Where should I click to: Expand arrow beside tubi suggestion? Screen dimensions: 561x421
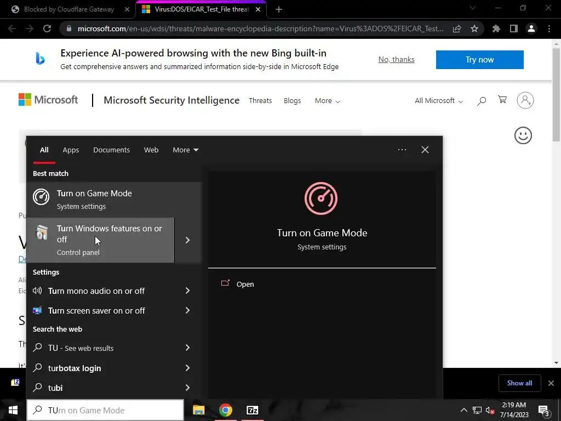pos(187,388)
